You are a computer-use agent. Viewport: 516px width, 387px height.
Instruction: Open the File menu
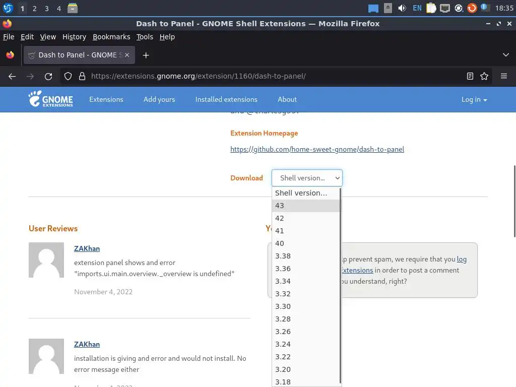pyautogui.click(x=9, y=37)
